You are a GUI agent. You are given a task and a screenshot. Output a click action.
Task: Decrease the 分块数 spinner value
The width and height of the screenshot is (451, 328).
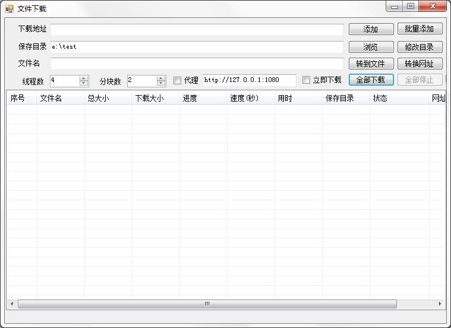(x=161, y=83)
